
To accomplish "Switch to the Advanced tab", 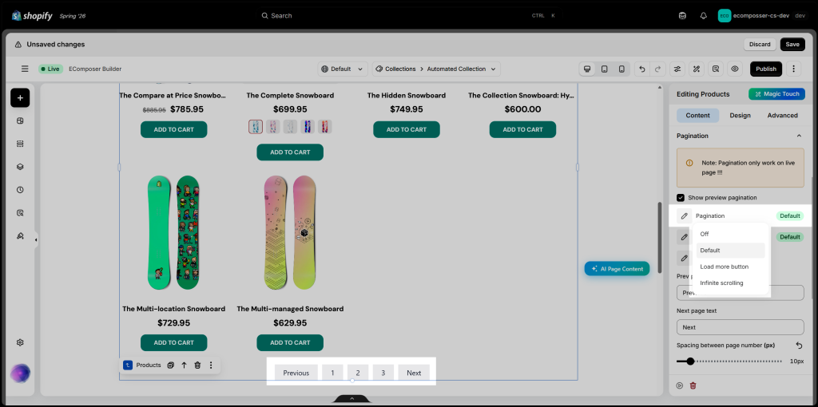I will 782,115.
